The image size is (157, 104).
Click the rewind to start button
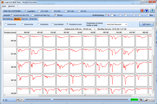18,100
